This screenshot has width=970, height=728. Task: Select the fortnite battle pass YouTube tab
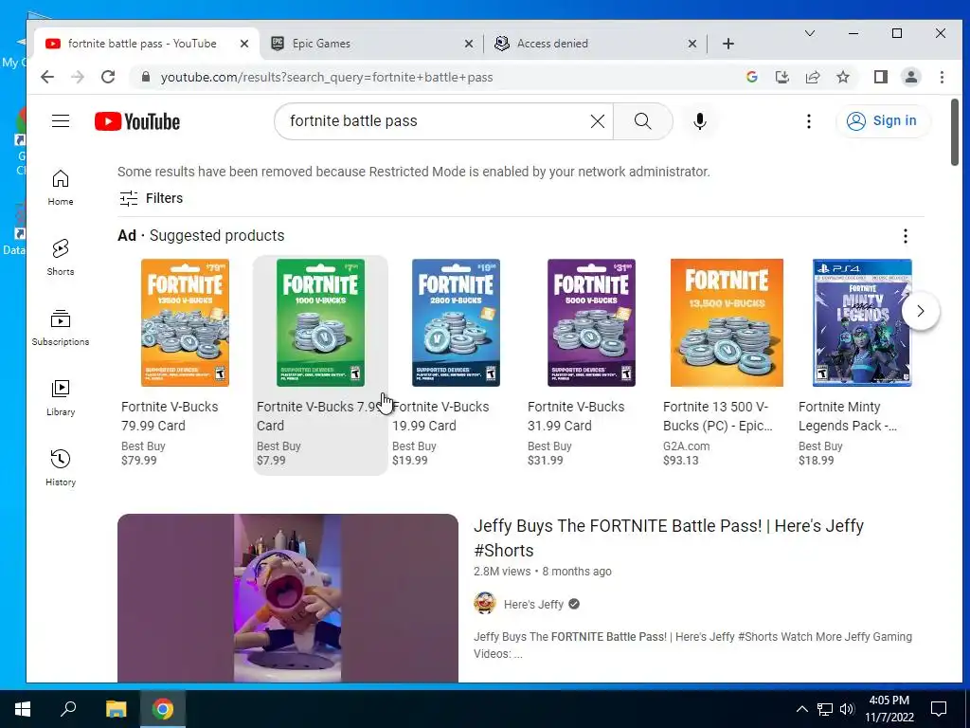[x=142, y=44]
